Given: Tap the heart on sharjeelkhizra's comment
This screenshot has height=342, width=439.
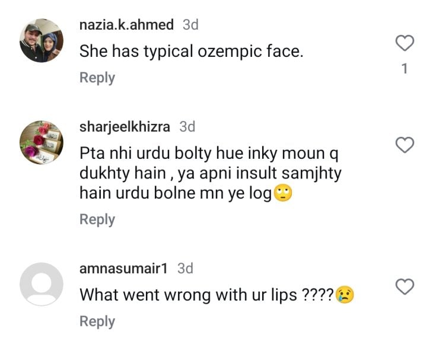Looking at the screenshot, I should coord(405,145).
